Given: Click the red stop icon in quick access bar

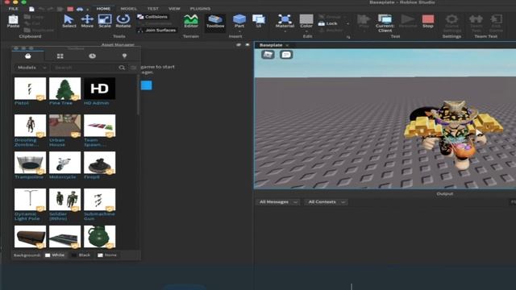Looking at the screenshot, I should (x=70, y=9).
